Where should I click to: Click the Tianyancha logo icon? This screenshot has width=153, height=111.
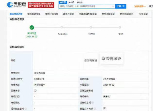coord(10,5)
